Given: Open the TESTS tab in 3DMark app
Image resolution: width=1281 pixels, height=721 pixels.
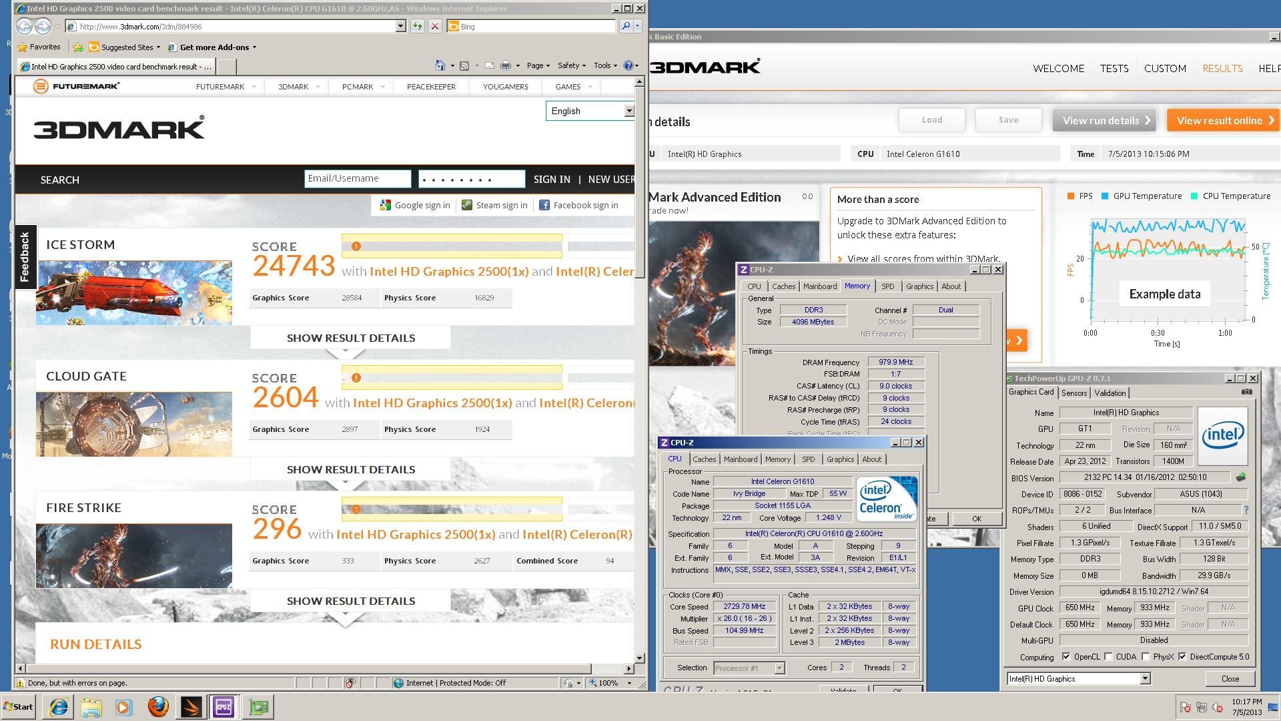Looking at the screenshot, I should click(x=1114, y=68).
